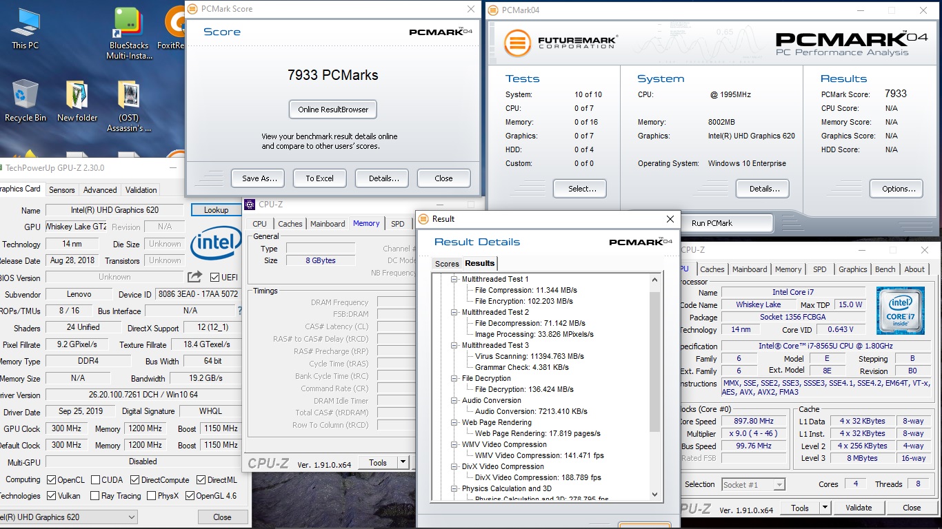Screen dimensions: 942x529
Task: Open Caches tab in right CPU-Z window
Action: (712, 269)
